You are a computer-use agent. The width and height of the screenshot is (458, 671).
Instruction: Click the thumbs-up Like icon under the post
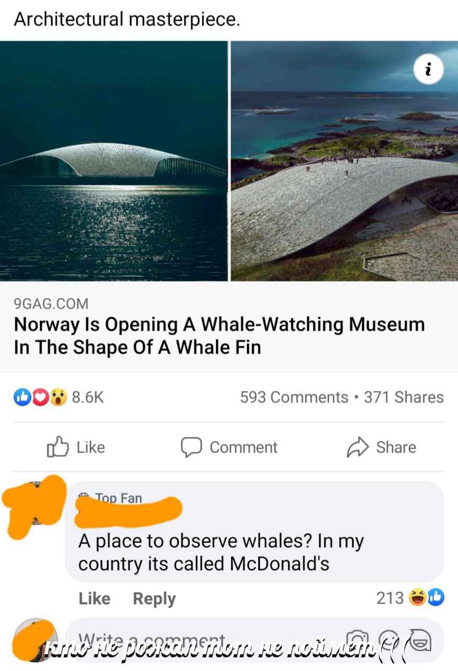[57, 447]
